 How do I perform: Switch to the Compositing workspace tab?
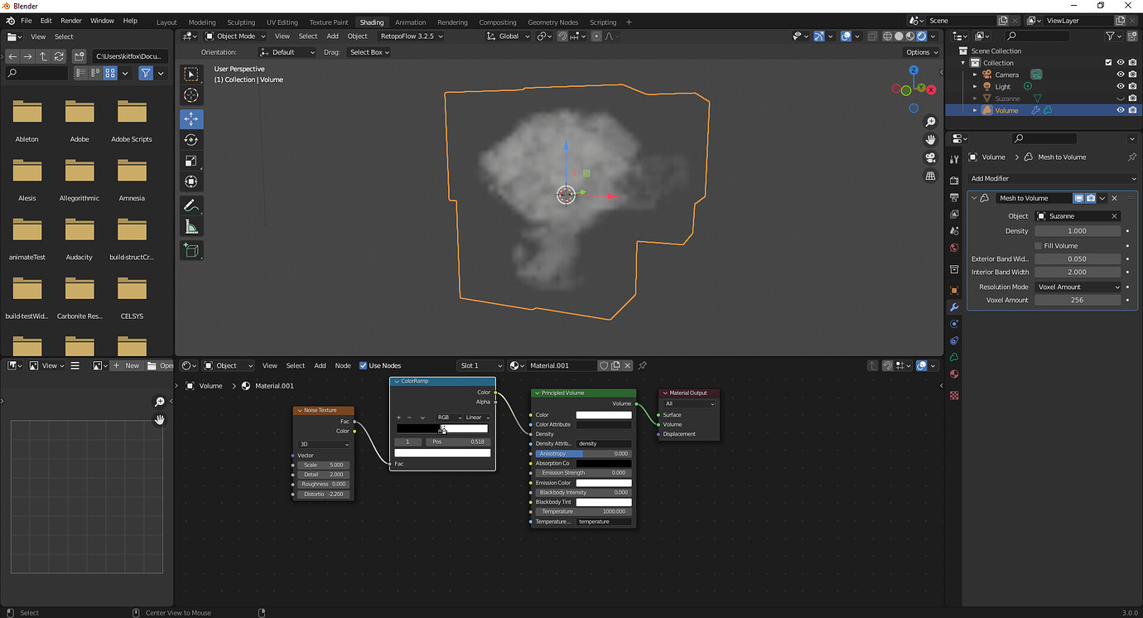[x=497, y=22]
